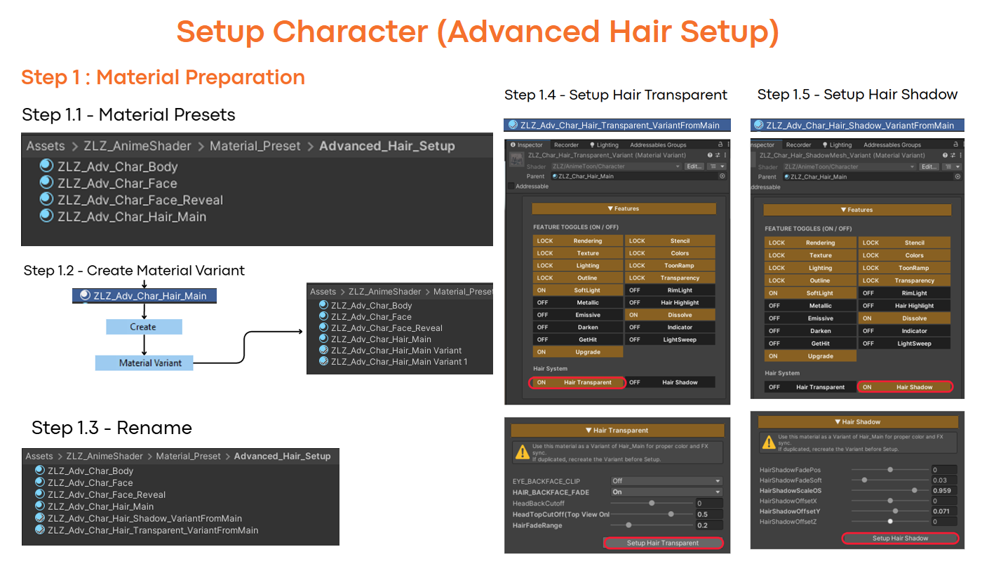Click the Lighting bulb icon in the tab bar
982x561 pixels.
593,144
